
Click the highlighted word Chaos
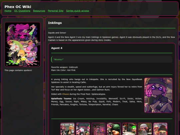tap(66, 94)
